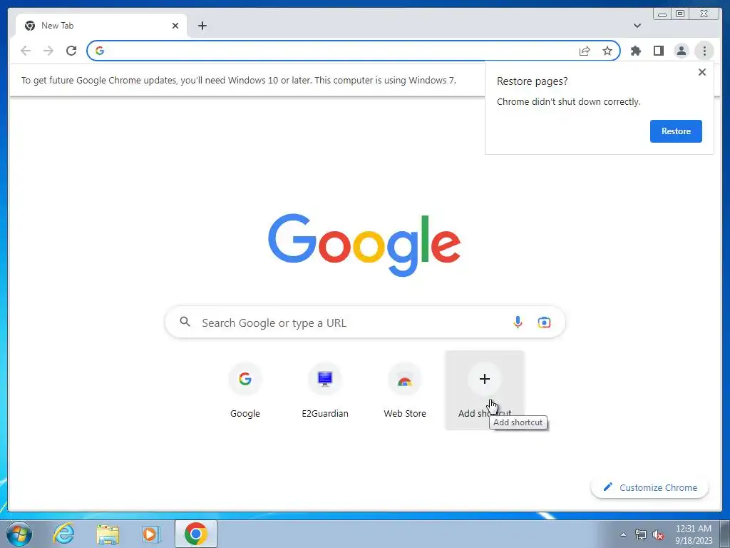Click the Restore button
The height and width of the screenshot is (548, 730).
(676, 131)
